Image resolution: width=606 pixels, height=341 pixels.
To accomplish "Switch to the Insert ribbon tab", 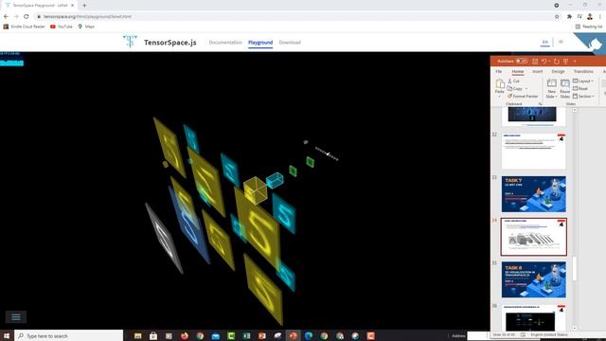I will (537, 72).
